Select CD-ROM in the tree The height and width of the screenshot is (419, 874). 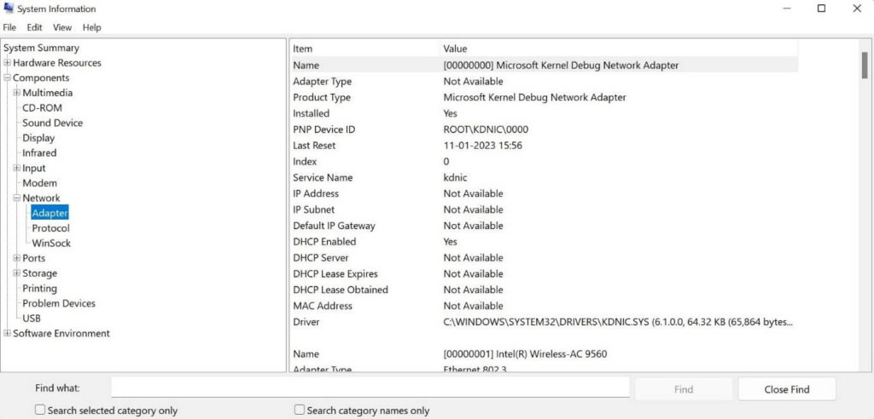(x=42, y=108)
